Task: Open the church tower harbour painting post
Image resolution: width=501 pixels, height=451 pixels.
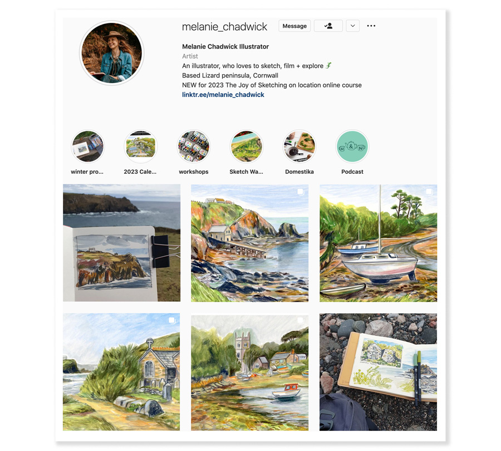Action: tap(249, 372)
